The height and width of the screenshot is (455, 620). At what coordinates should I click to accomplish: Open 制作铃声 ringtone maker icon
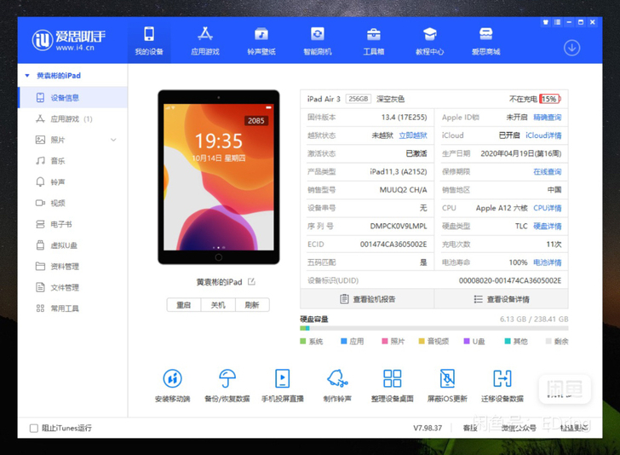(337, 378)
